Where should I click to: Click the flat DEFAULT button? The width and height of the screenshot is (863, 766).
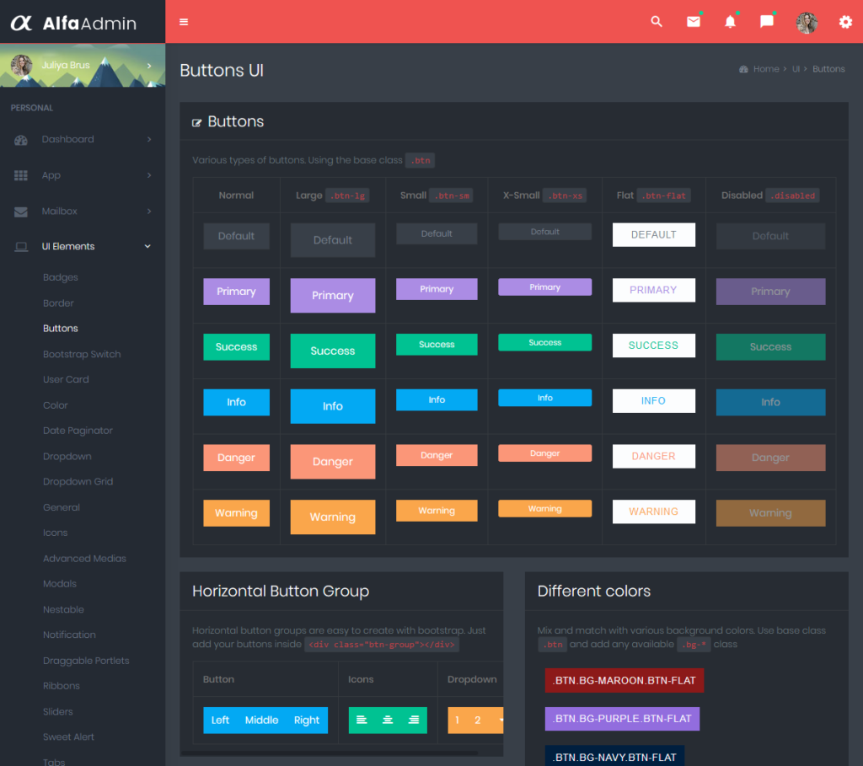pyautogui.click(x=654, y=235)
